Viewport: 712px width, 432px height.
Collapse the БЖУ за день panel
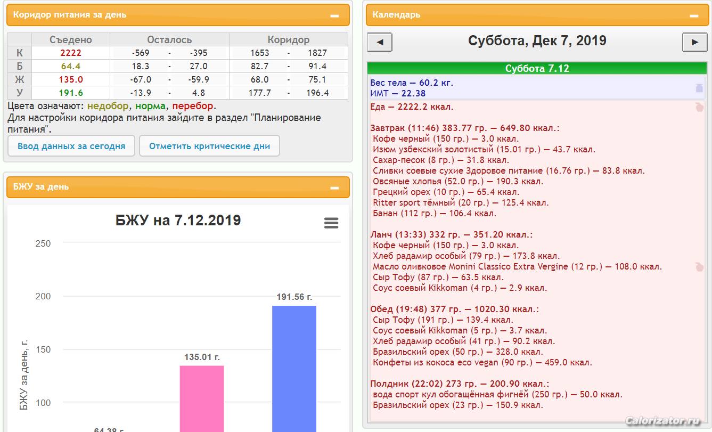tap(334, 188)
